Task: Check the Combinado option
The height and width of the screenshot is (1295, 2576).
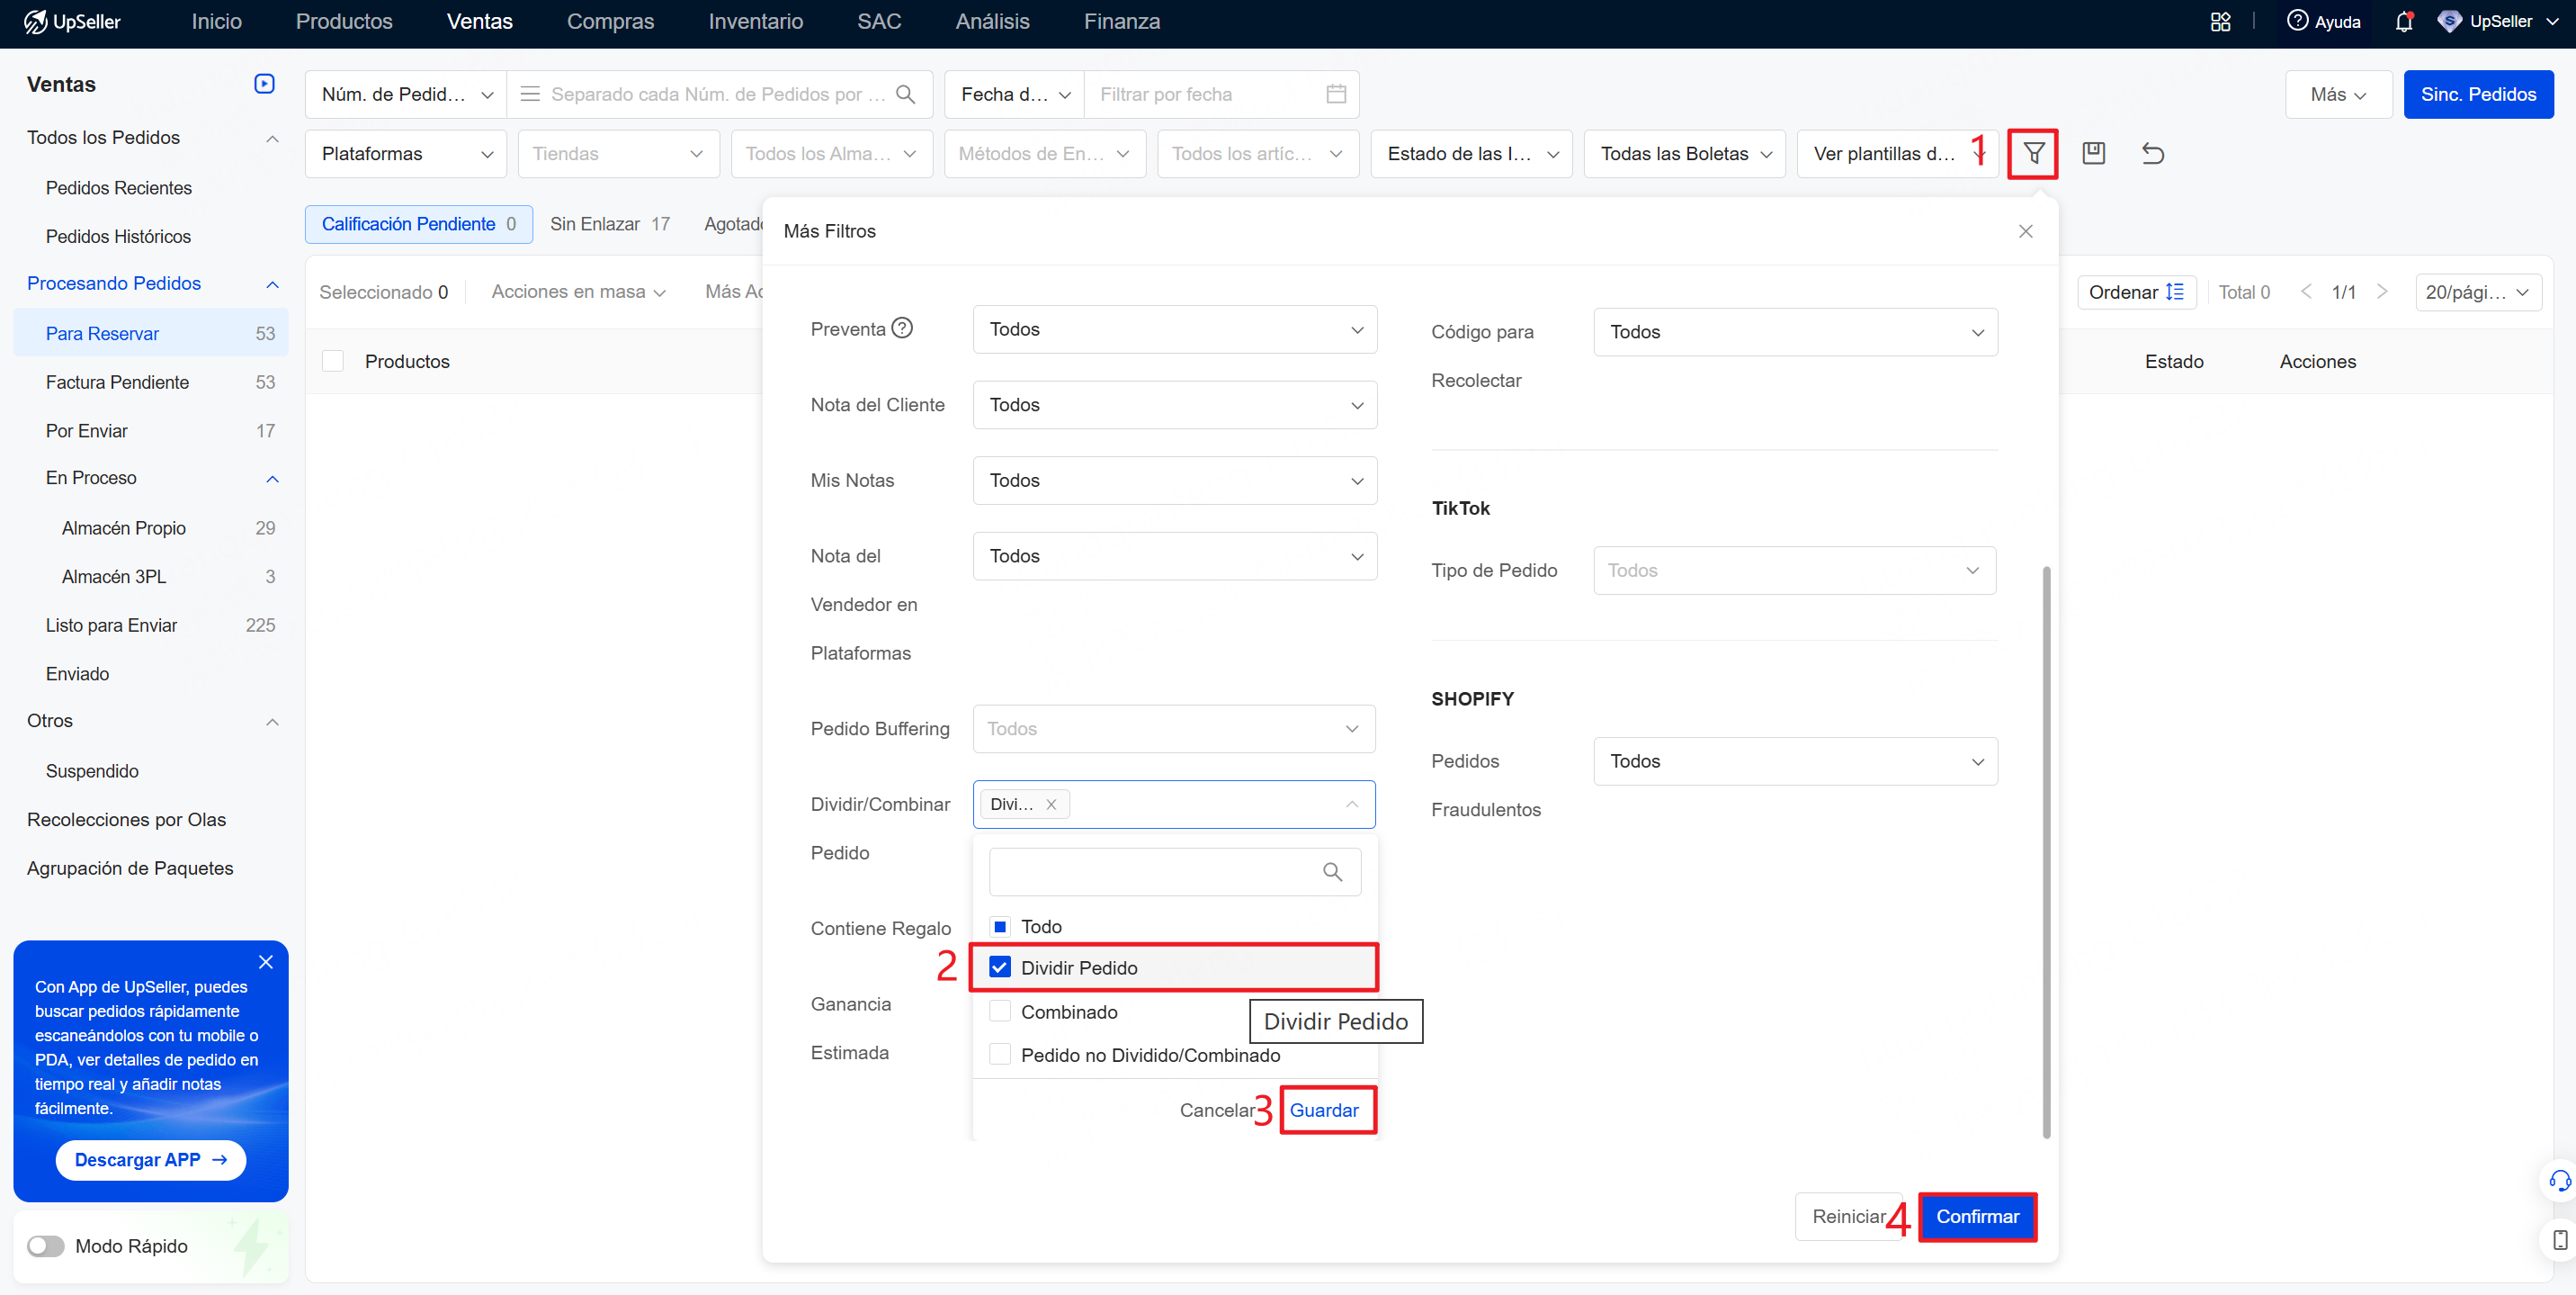Action: pyautogui.click(x=1000, y=1011)
